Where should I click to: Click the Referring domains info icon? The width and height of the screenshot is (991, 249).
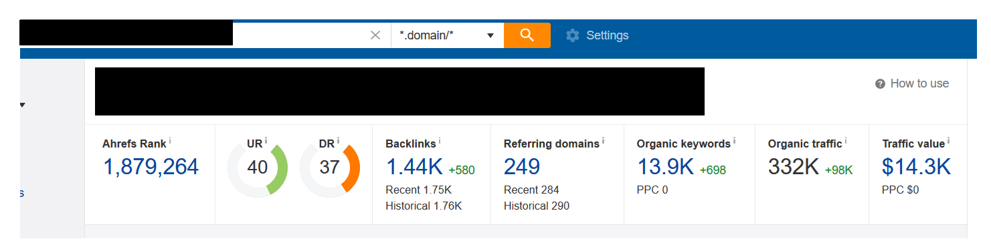(603, 141)
